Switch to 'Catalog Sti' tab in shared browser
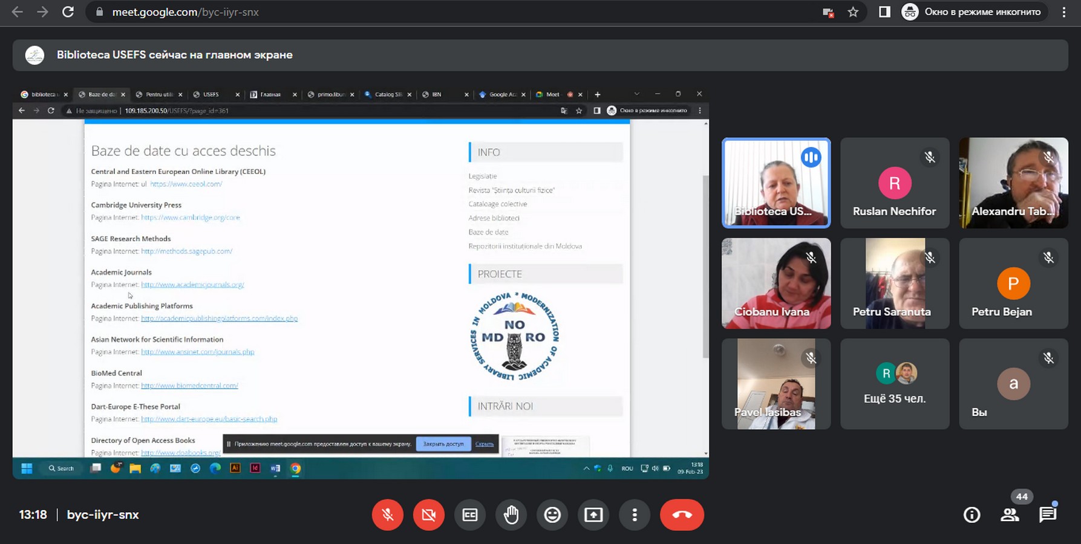 [388, 94]
